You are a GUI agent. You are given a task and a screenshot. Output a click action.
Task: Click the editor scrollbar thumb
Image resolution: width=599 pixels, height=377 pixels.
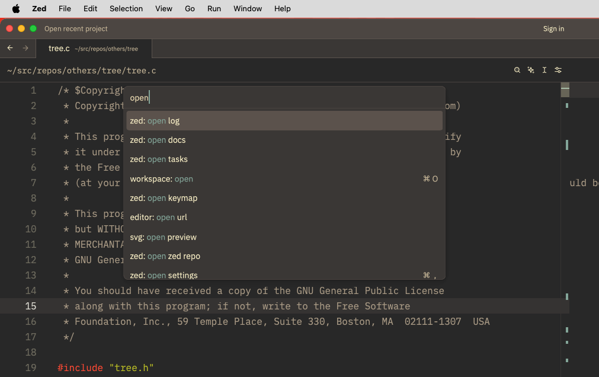coord(565,90)
